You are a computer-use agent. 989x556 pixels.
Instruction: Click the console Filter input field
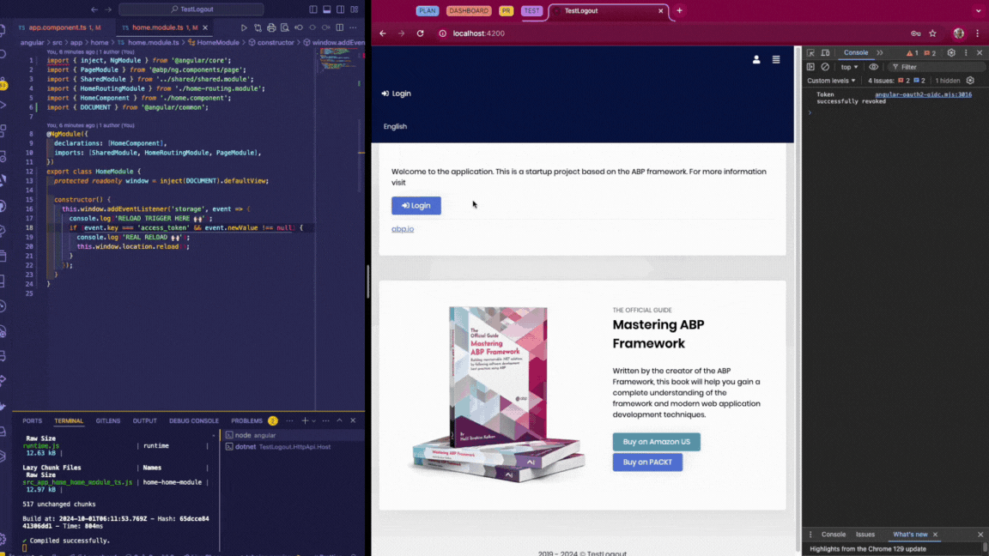click(936, 67)
